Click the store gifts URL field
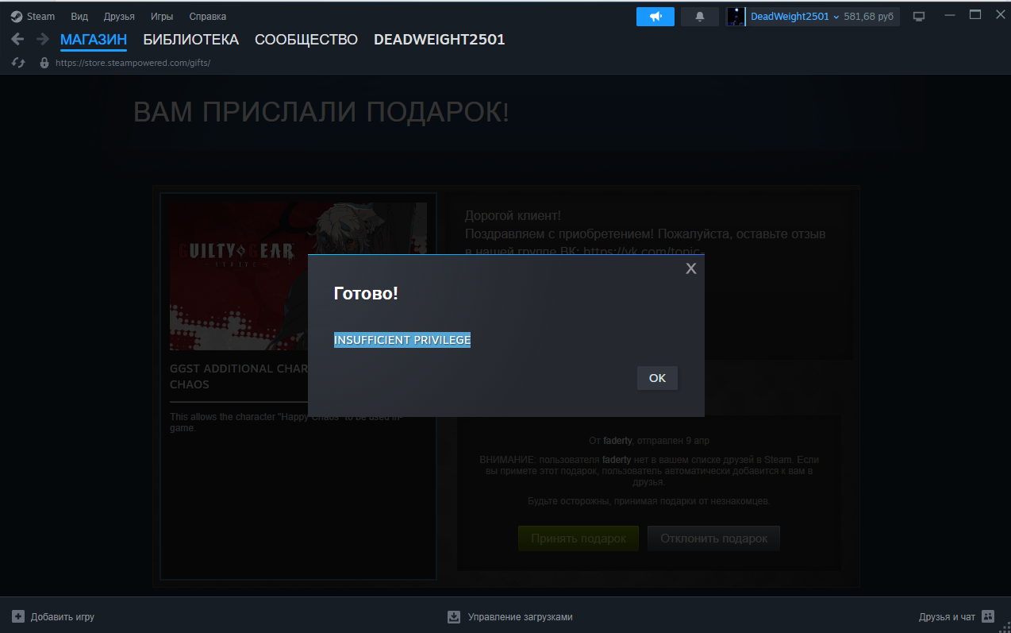 point(133,63)
